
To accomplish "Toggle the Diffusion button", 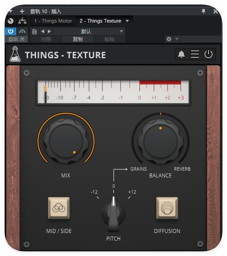I will click(167, 208).
